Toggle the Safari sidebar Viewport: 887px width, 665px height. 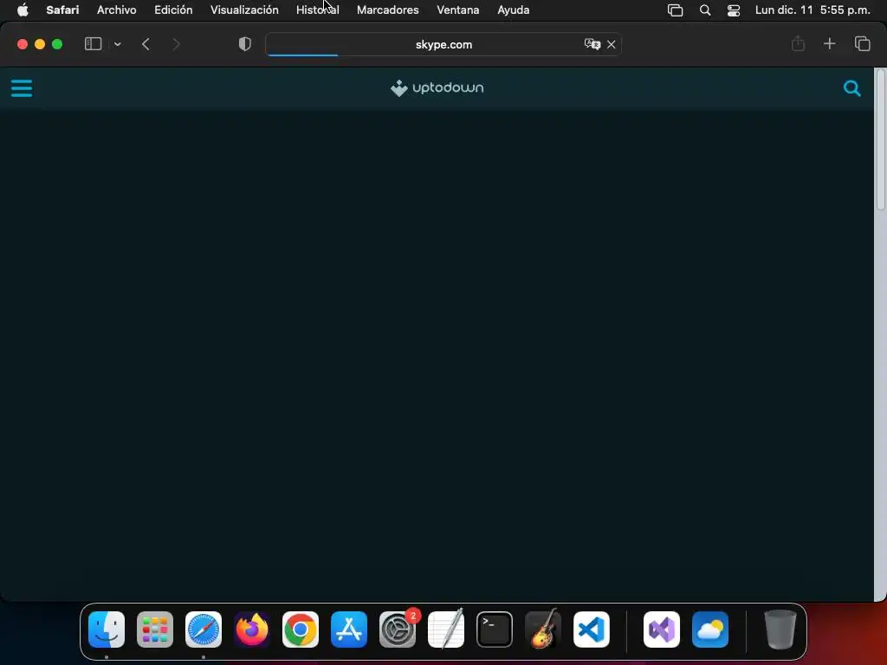click(x=93, y=44)
